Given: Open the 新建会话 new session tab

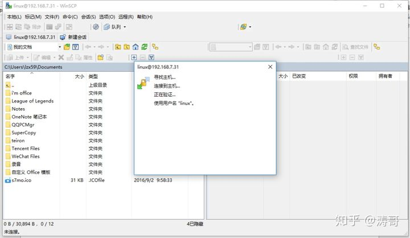Looking at the screenshot, I should [73, 37].
